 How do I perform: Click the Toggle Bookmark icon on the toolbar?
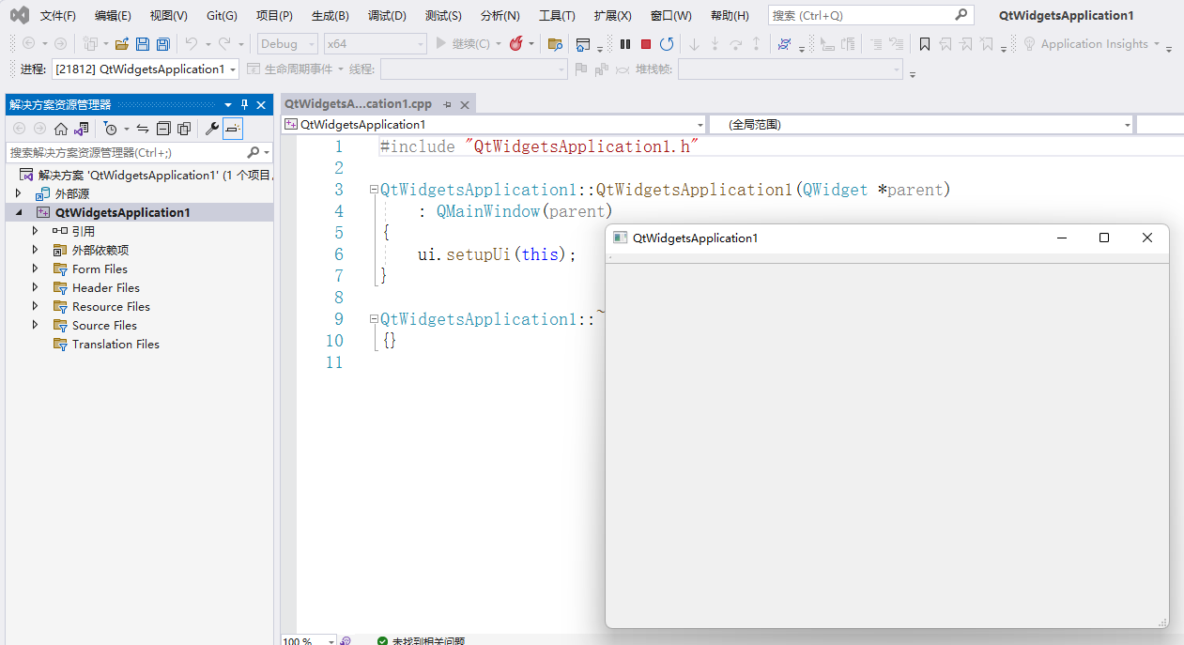925,43
